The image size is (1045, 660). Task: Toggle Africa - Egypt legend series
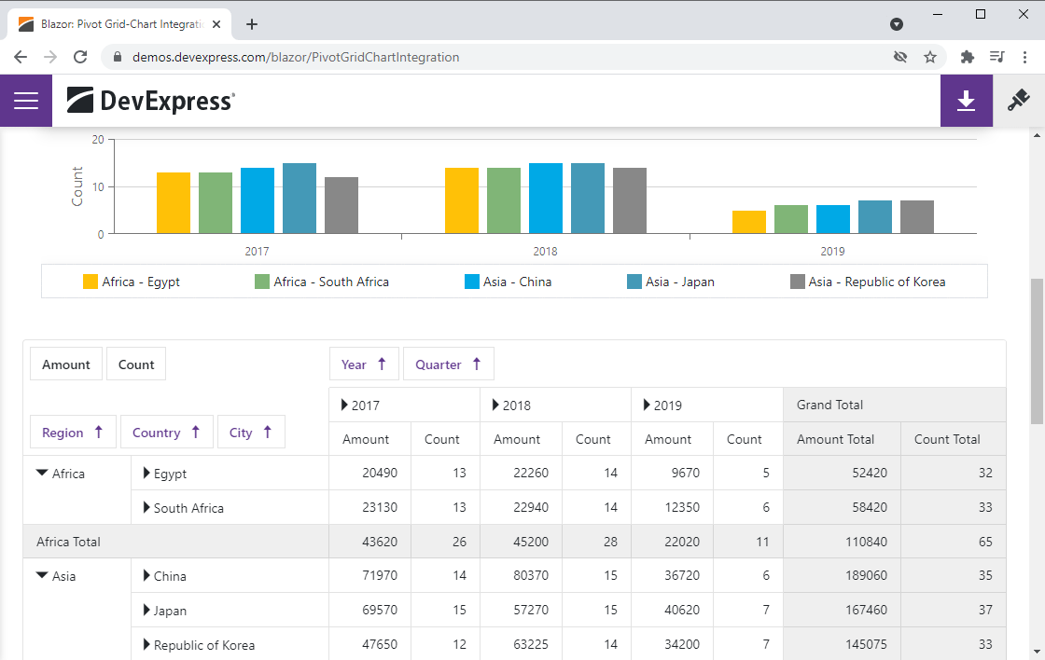(x=132, y=282)
